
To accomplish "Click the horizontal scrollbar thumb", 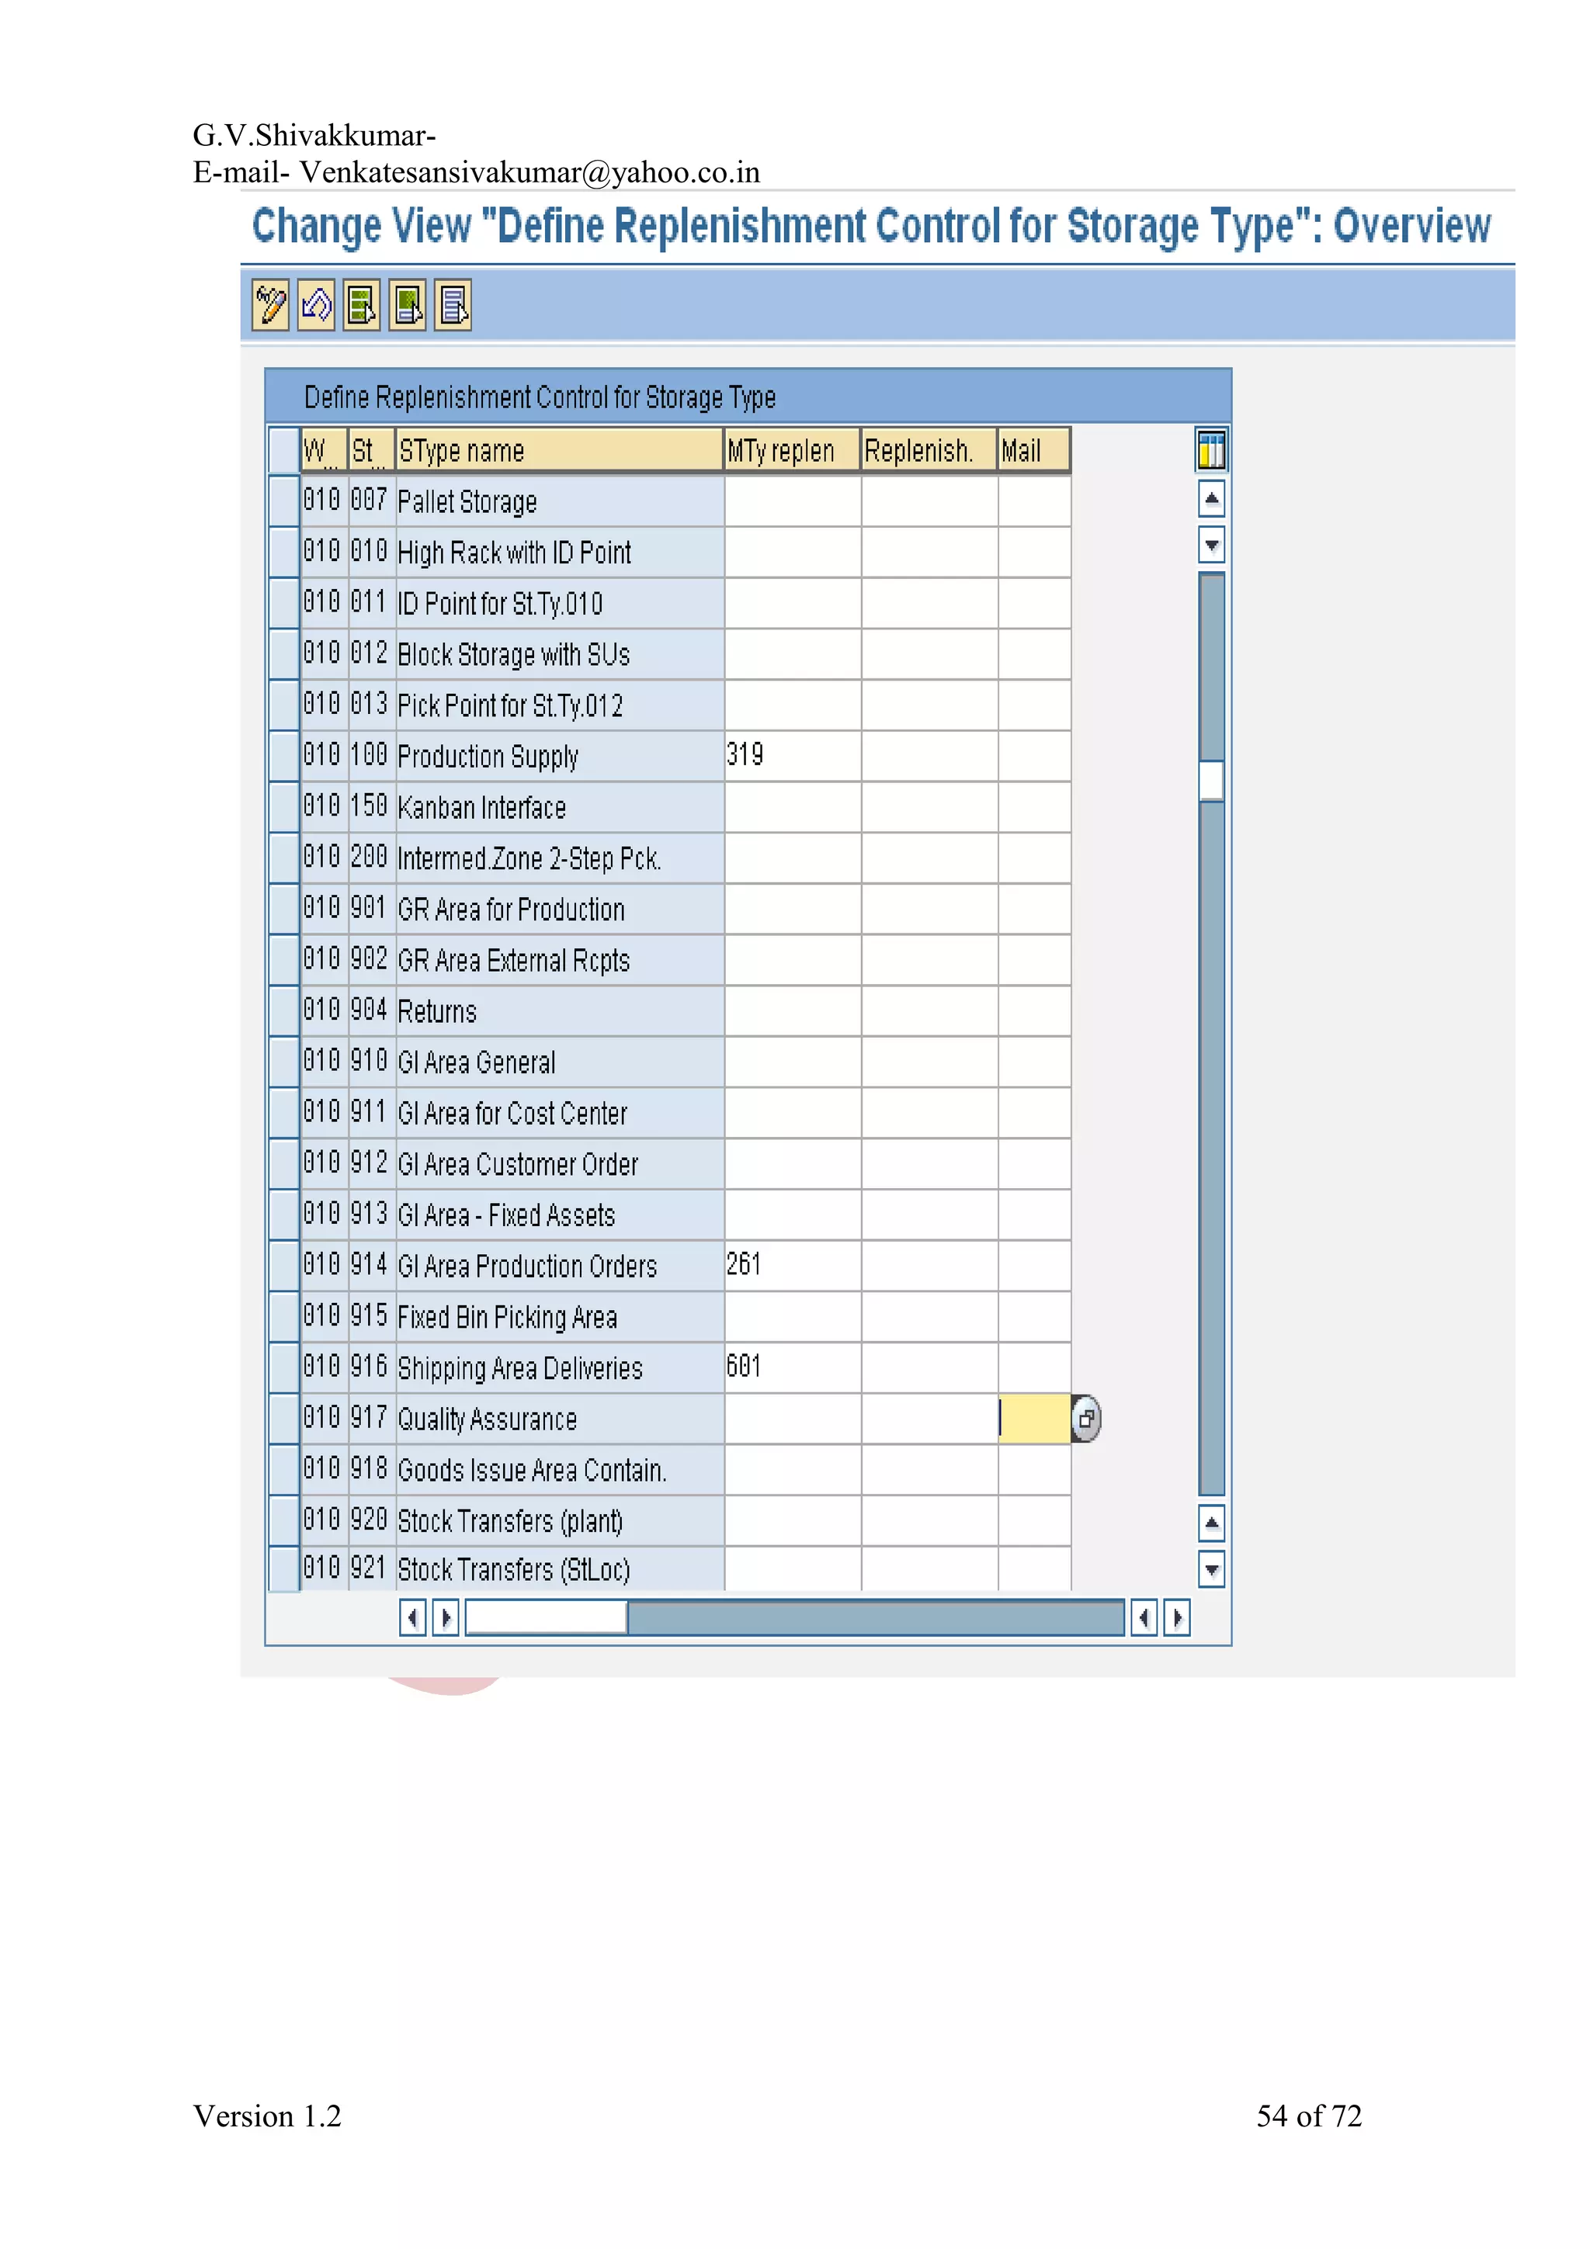I will point(546,1617).
